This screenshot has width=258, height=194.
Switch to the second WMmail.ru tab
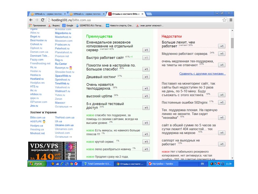(87, 14)
